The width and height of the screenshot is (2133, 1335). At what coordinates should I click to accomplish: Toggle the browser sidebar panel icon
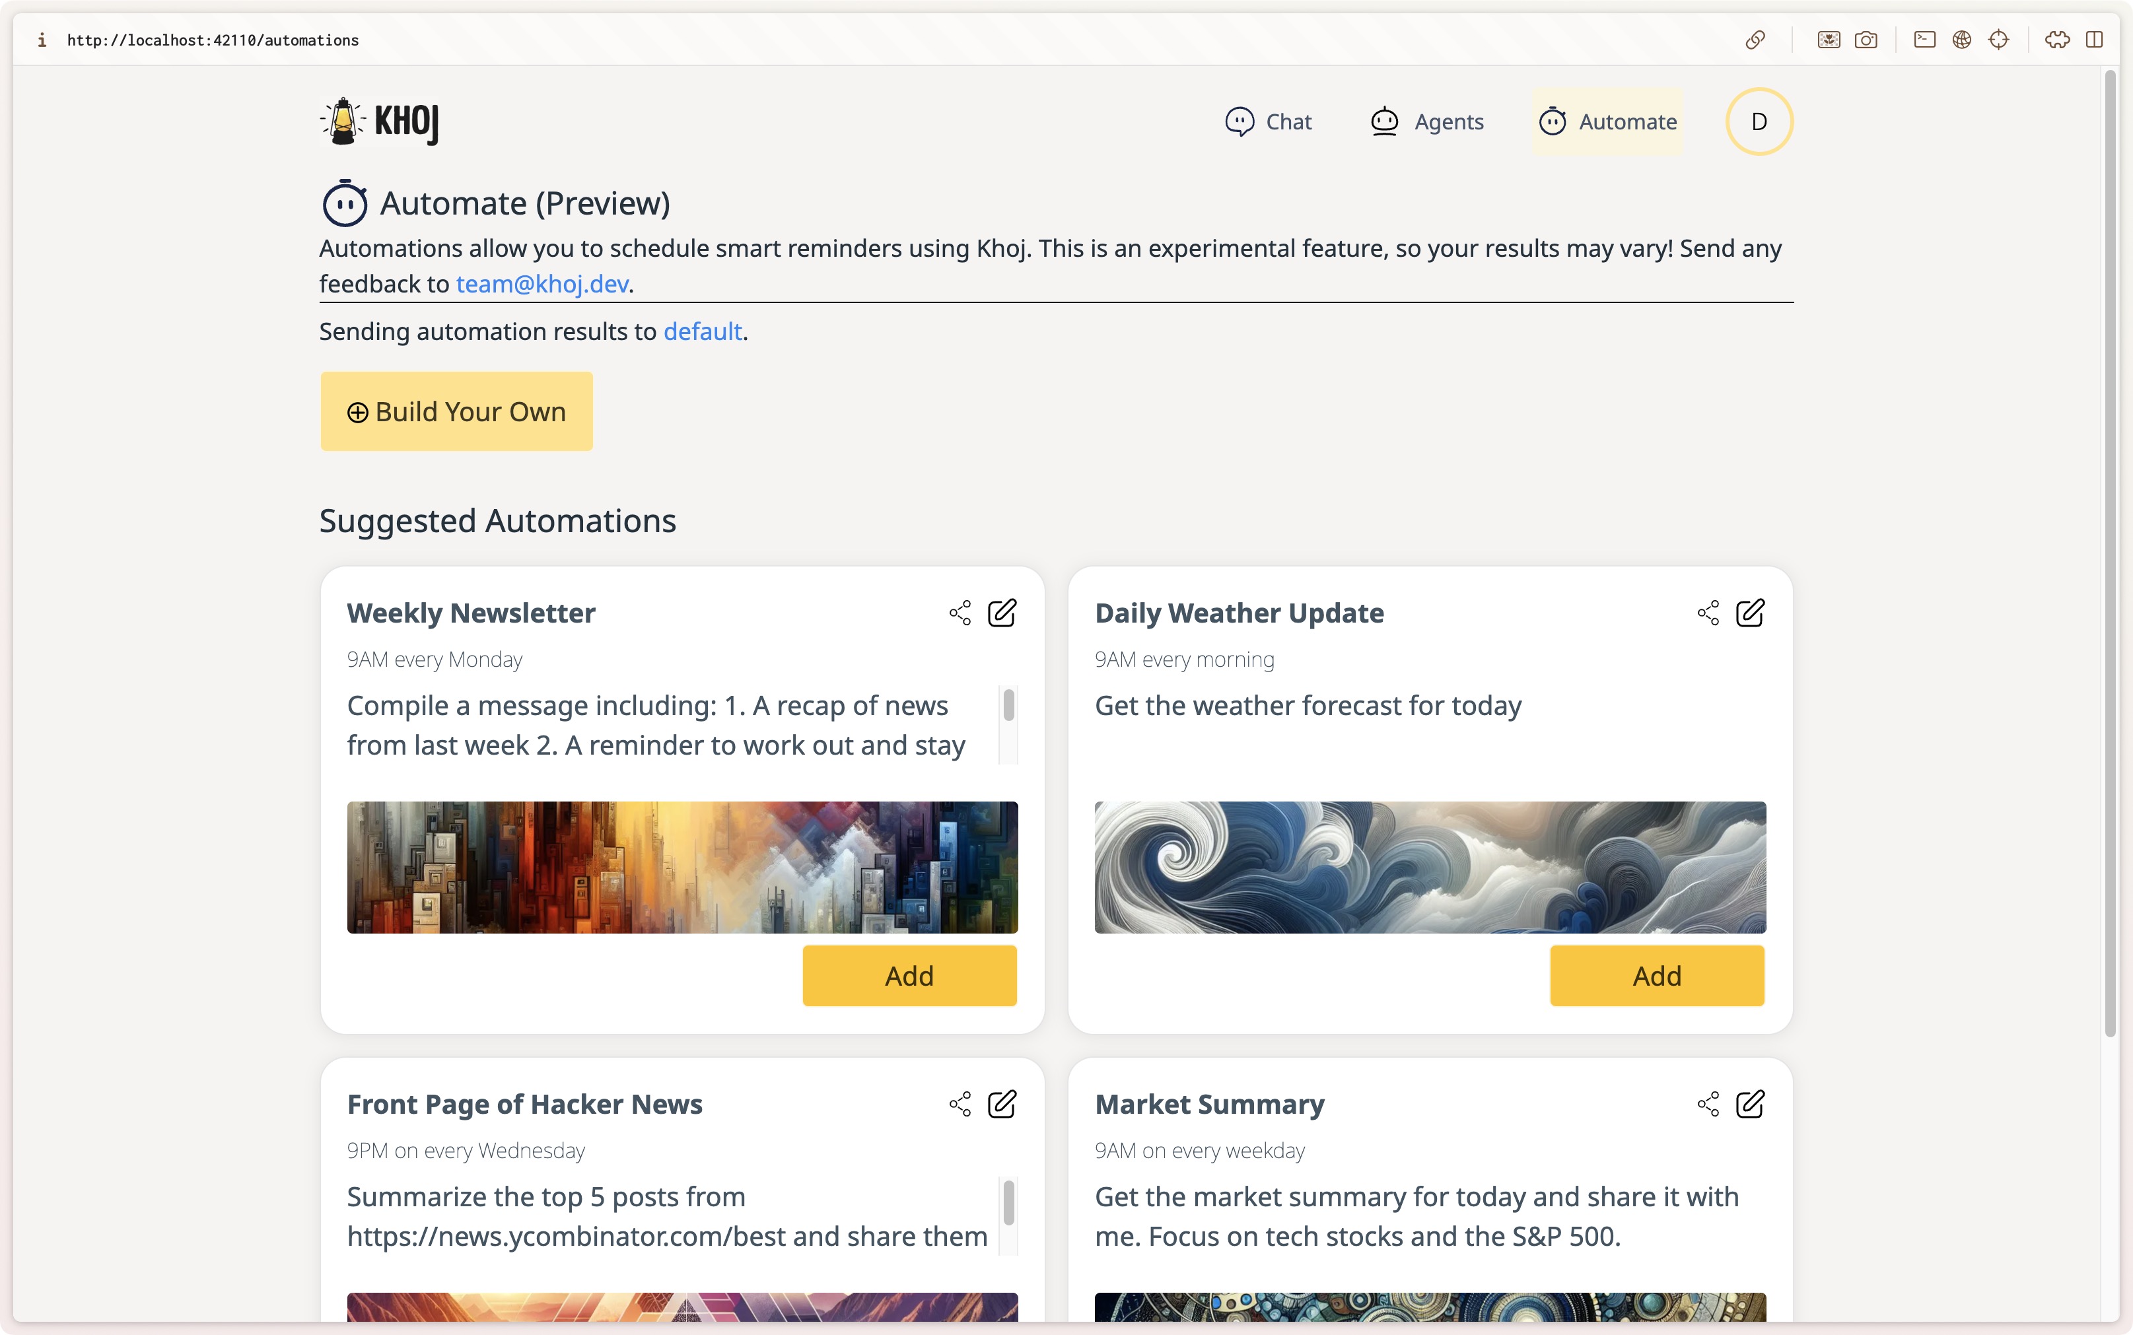pos(2093,40)
